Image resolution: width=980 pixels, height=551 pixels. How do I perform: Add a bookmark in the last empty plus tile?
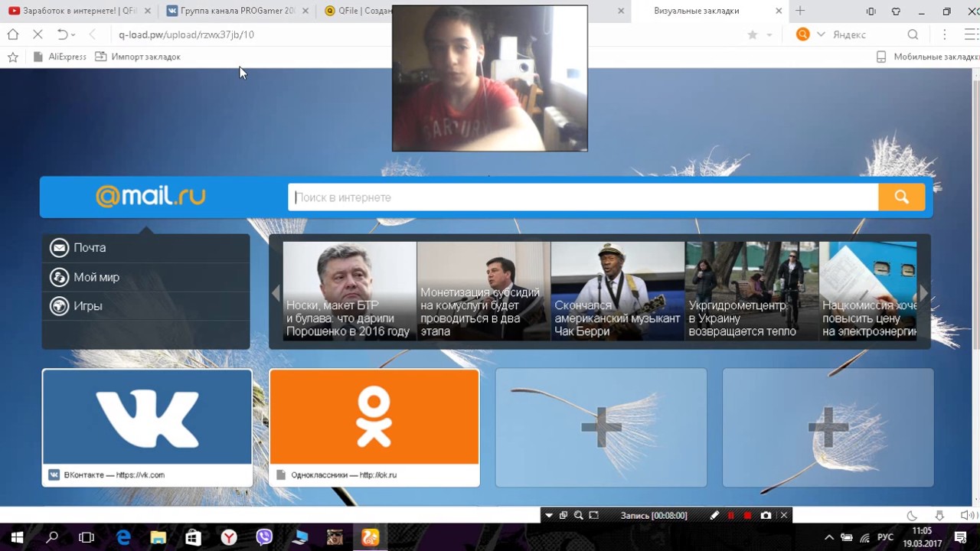pos(828,428)
